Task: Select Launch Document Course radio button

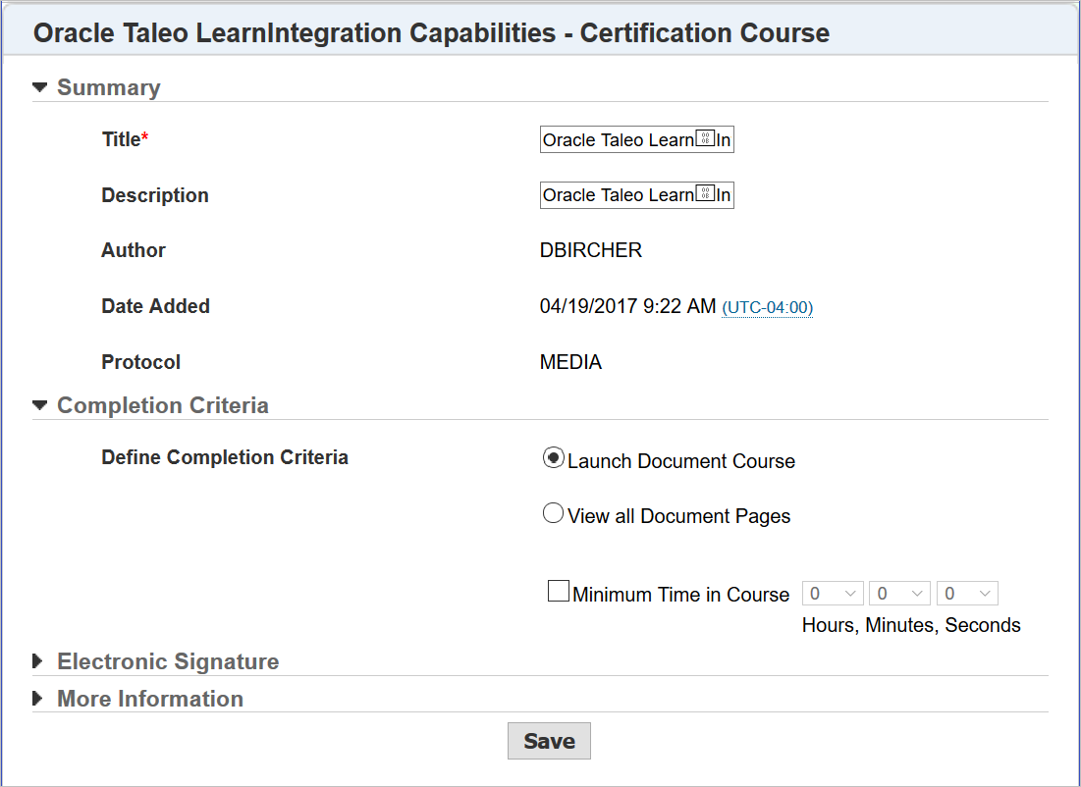Action: 554,458
